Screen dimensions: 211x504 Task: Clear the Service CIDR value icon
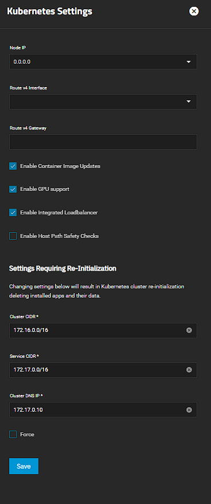(x=189, y=370)
